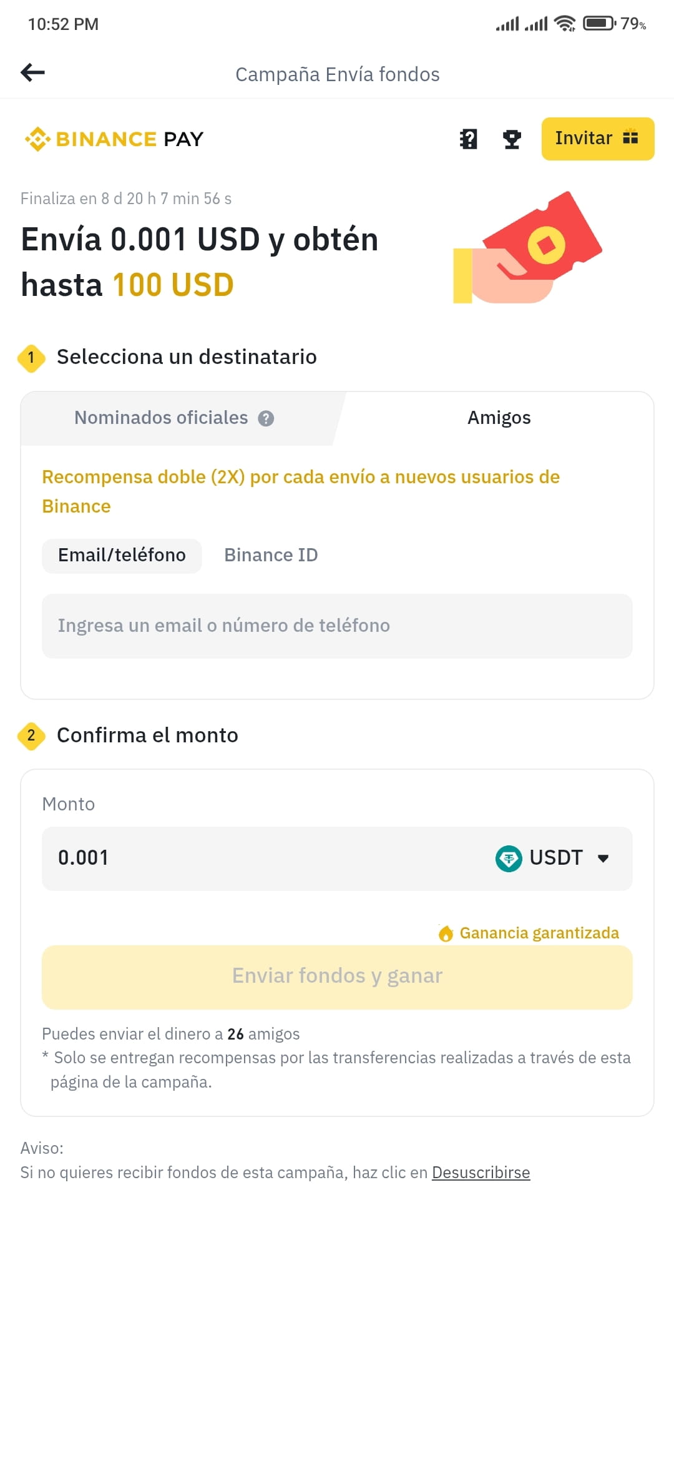Image resolution: width=674 pixels, height=1461 pixels.
Task: Tap the USDT Tether coin icon
Action: pos(509,858)
